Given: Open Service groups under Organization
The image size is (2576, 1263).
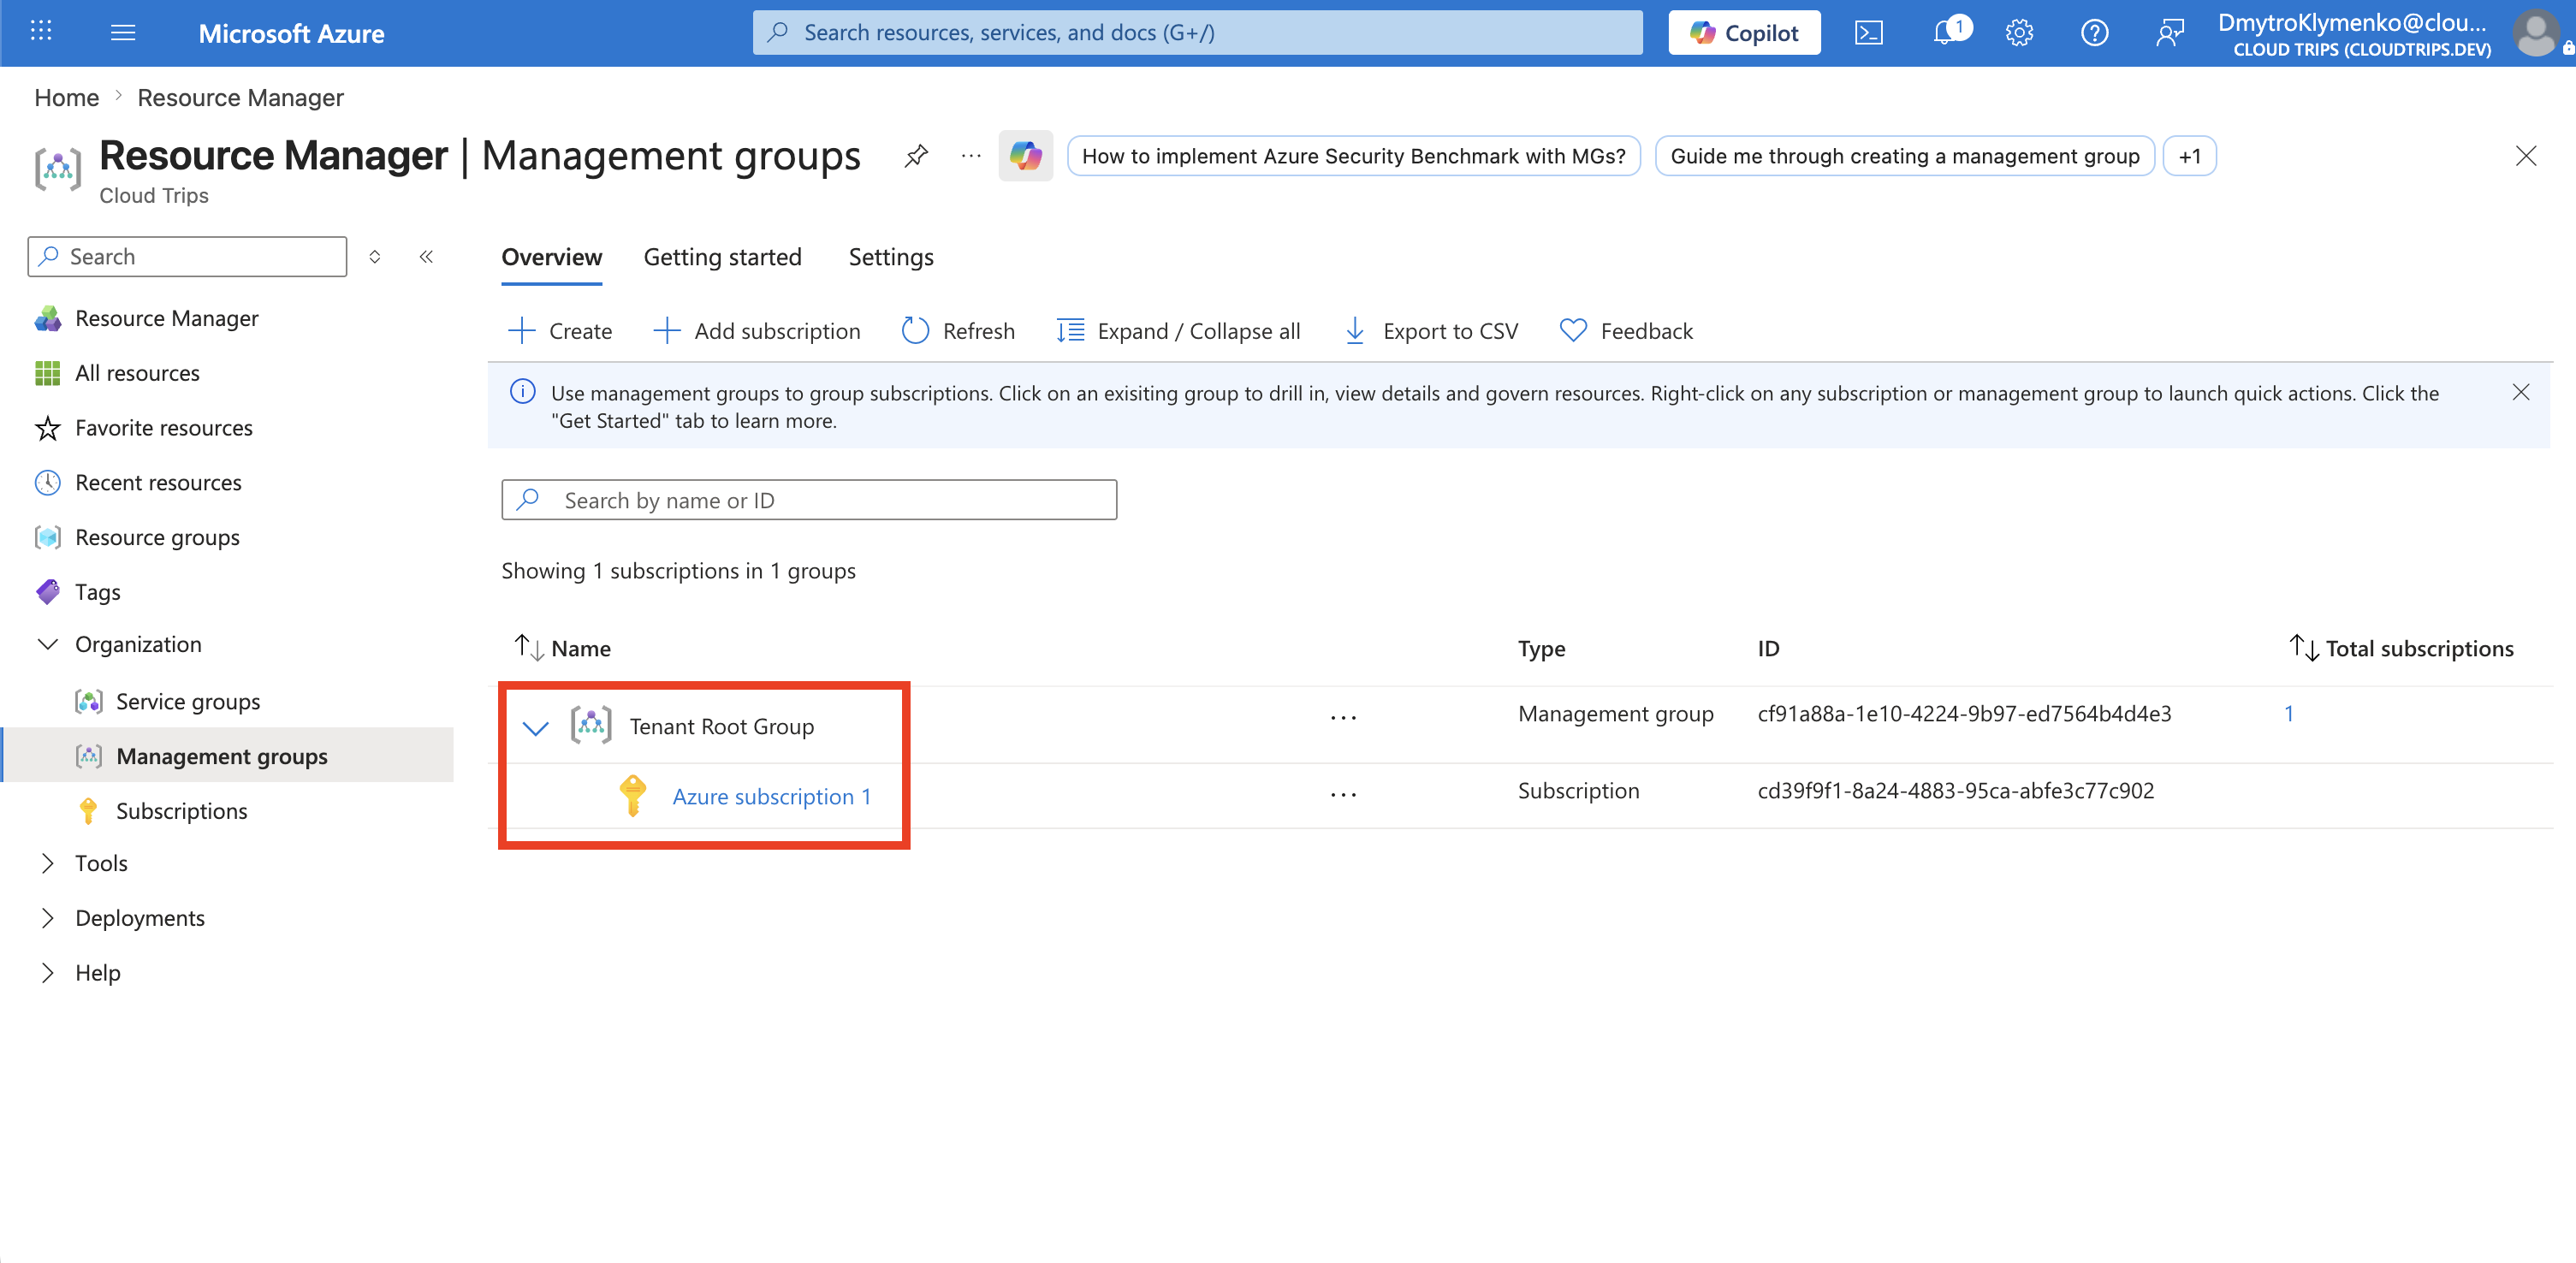Looking at the screenshot, I should tap(187, 702).
